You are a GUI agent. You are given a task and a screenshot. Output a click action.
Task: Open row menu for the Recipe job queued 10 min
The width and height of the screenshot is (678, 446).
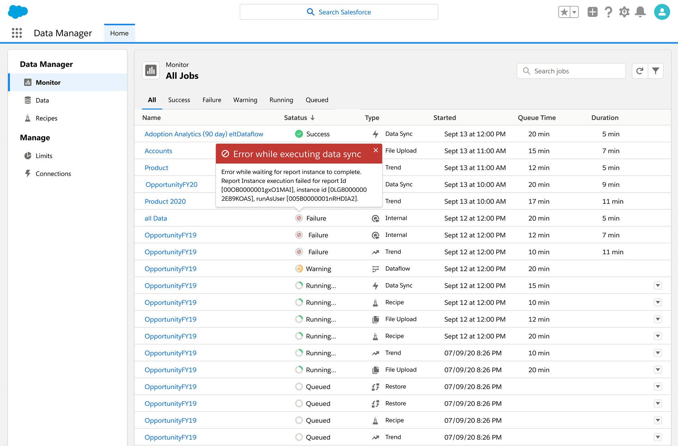(x=658, y=302)
